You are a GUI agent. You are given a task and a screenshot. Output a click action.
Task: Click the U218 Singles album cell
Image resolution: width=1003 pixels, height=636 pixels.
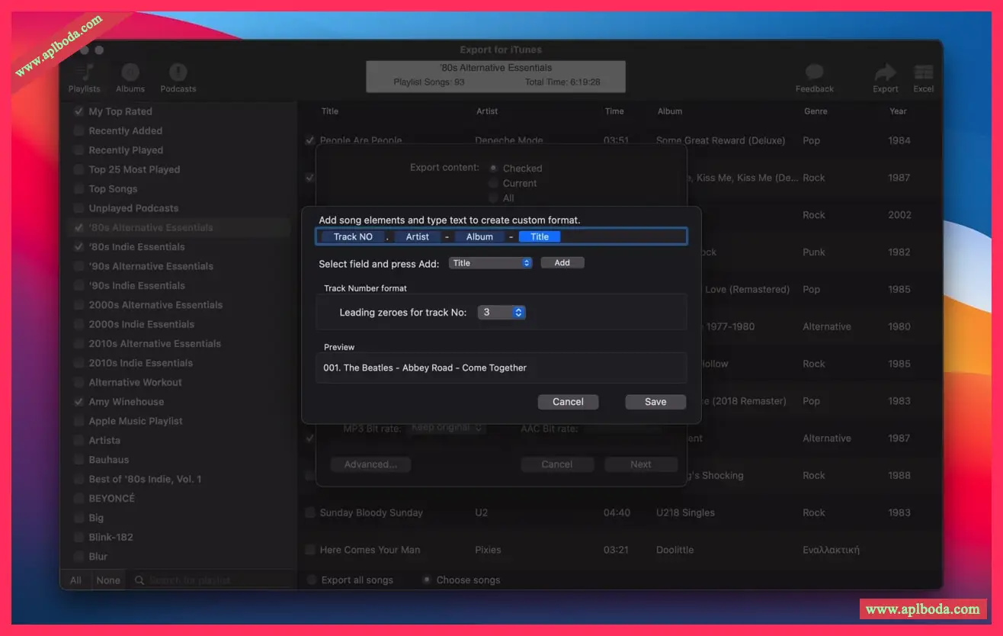(x=685, y=512)
